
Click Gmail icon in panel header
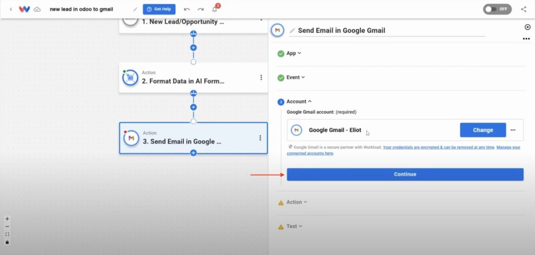click(277, 30)
